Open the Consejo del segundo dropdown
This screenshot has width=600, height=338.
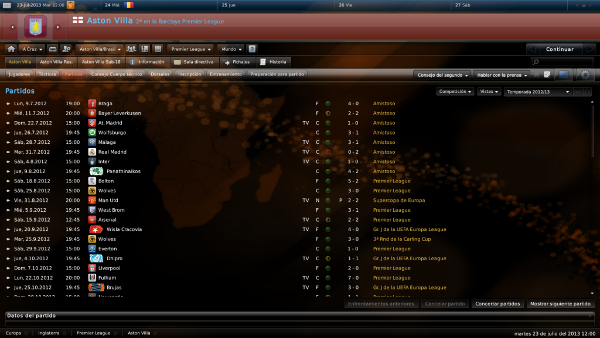442,75
